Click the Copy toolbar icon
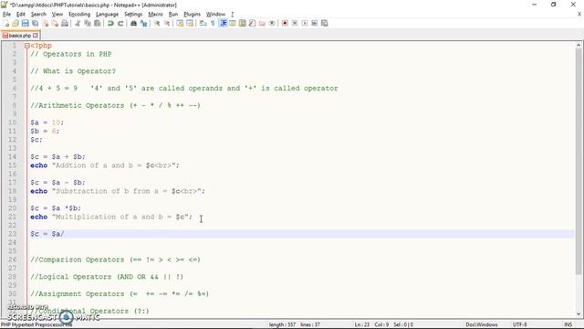Image resolution: width=584 pixels, height=329 pixels. [x=88, y=23]
